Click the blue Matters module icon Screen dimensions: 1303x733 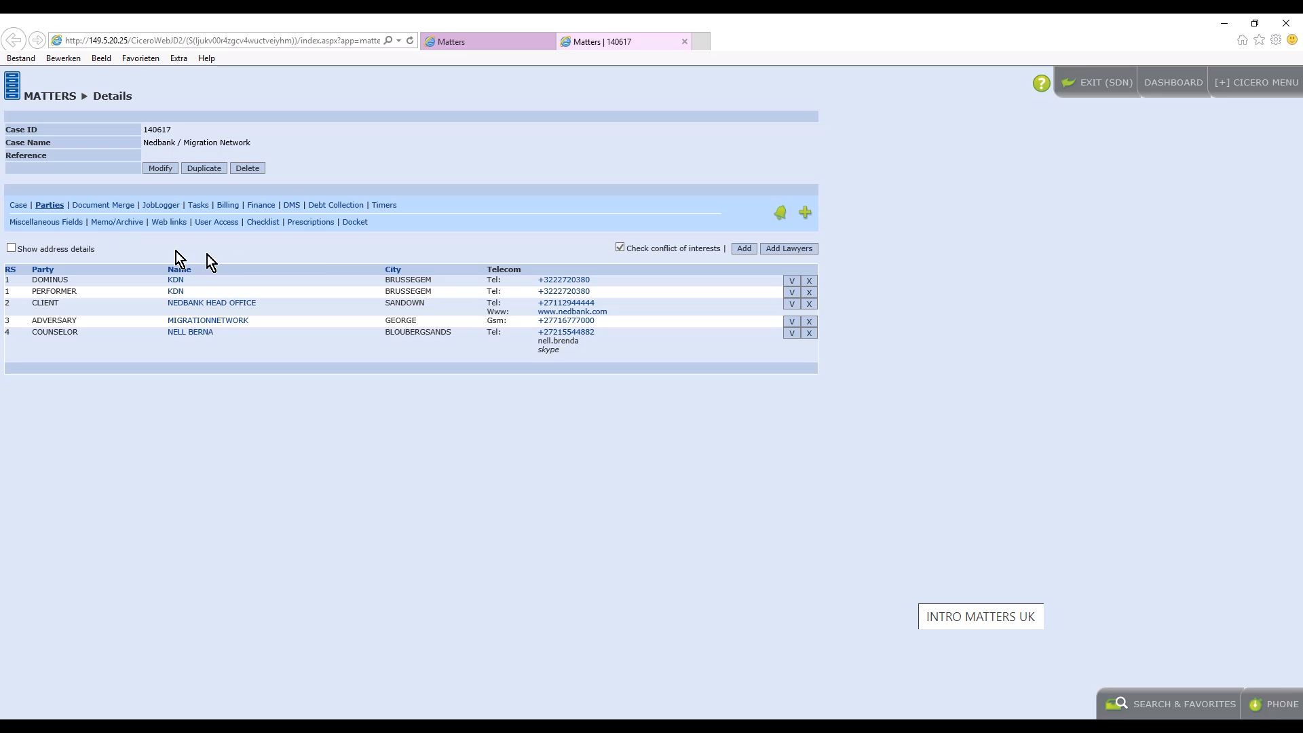12,86
